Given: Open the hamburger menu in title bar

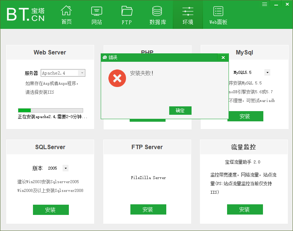Looking at the screenshot, I should pos(264,4).
